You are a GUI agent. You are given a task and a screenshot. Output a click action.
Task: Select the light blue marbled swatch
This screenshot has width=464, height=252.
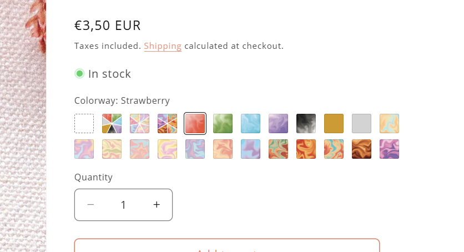[x=251, y=123]
